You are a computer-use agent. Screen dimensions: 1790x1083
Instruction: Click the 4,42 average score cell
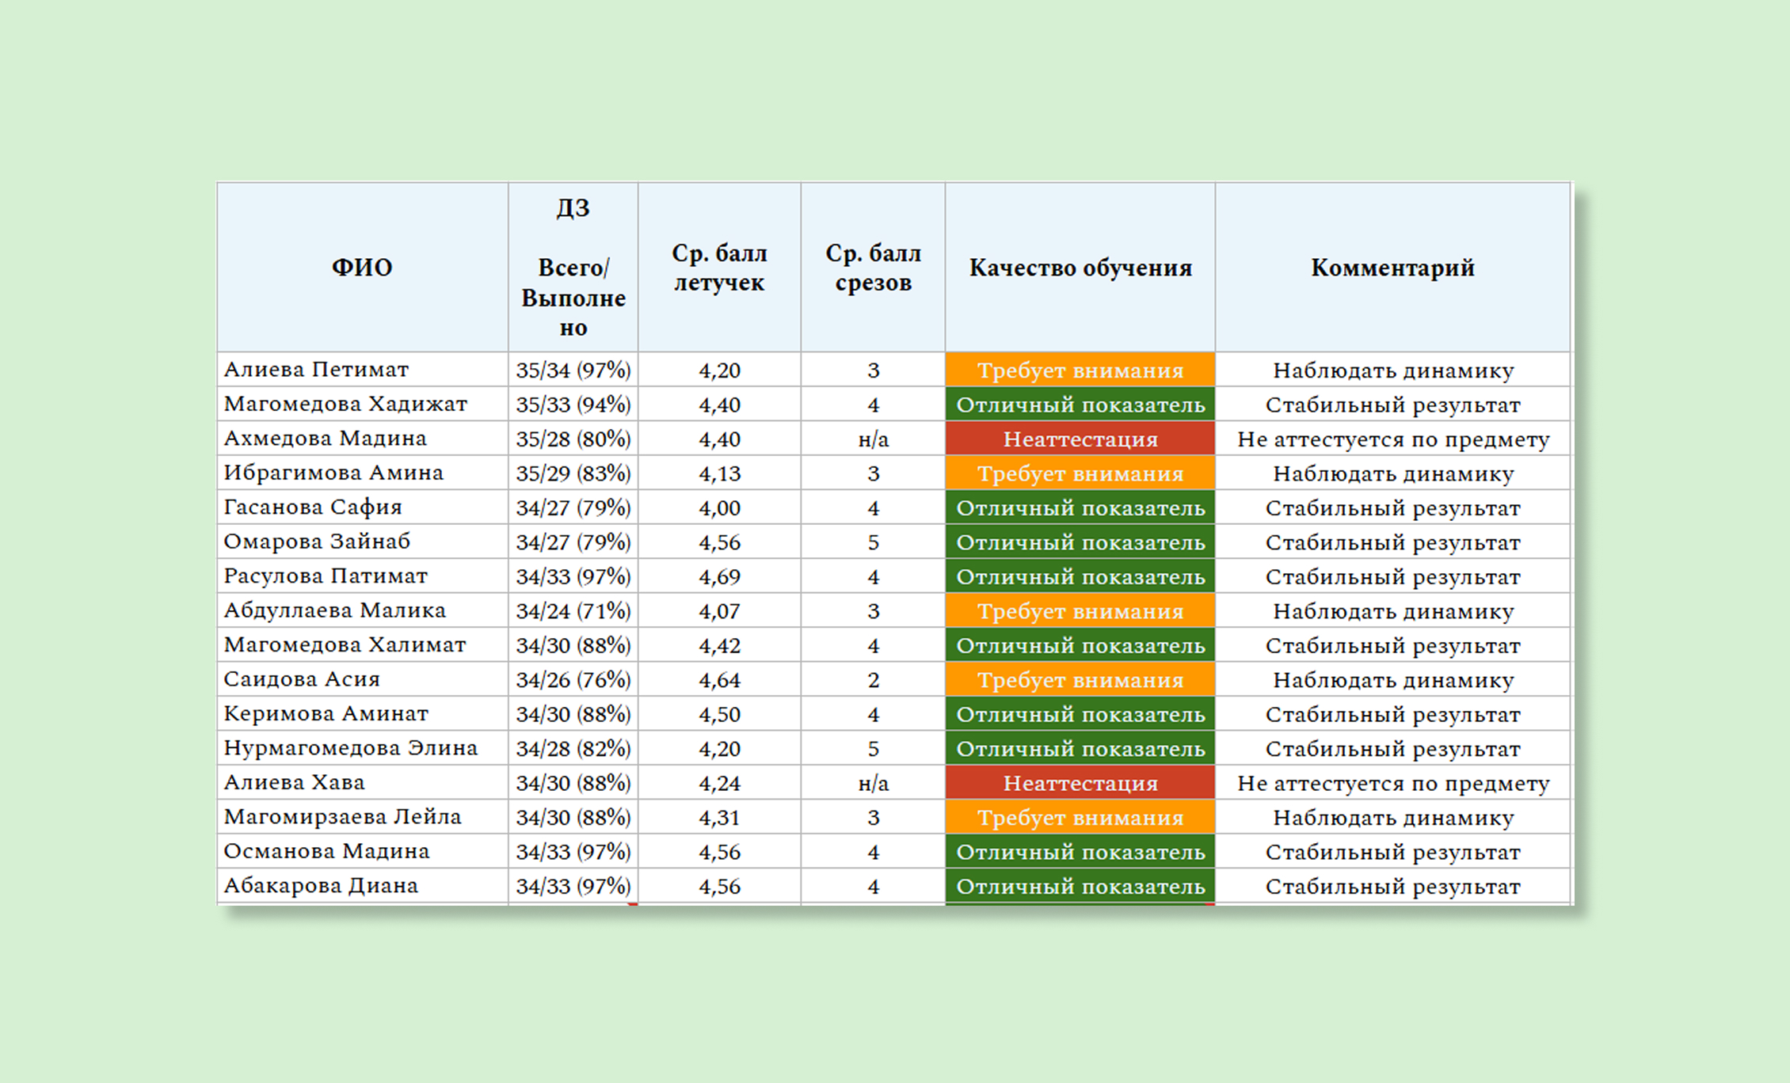coord(719,645)
